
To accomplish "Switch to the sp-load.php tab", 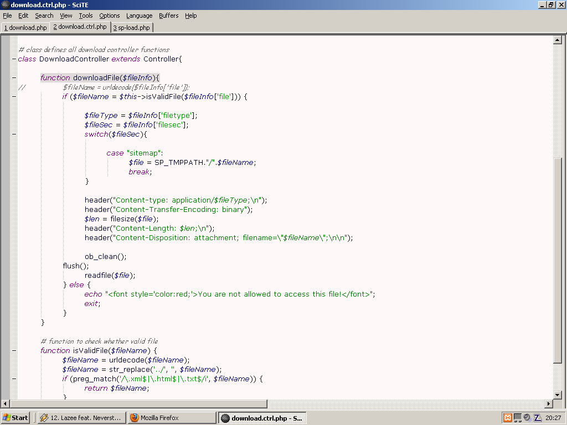I will [131, 28].
